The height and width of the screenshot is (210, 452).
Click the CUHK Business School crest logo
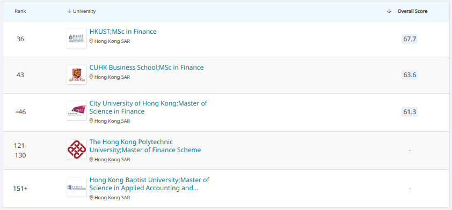pos(76,74)
